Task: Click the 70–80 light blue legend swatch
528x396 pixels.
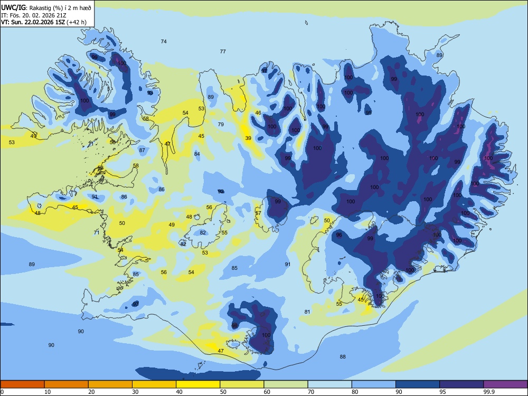Action: tap(330, 384)
